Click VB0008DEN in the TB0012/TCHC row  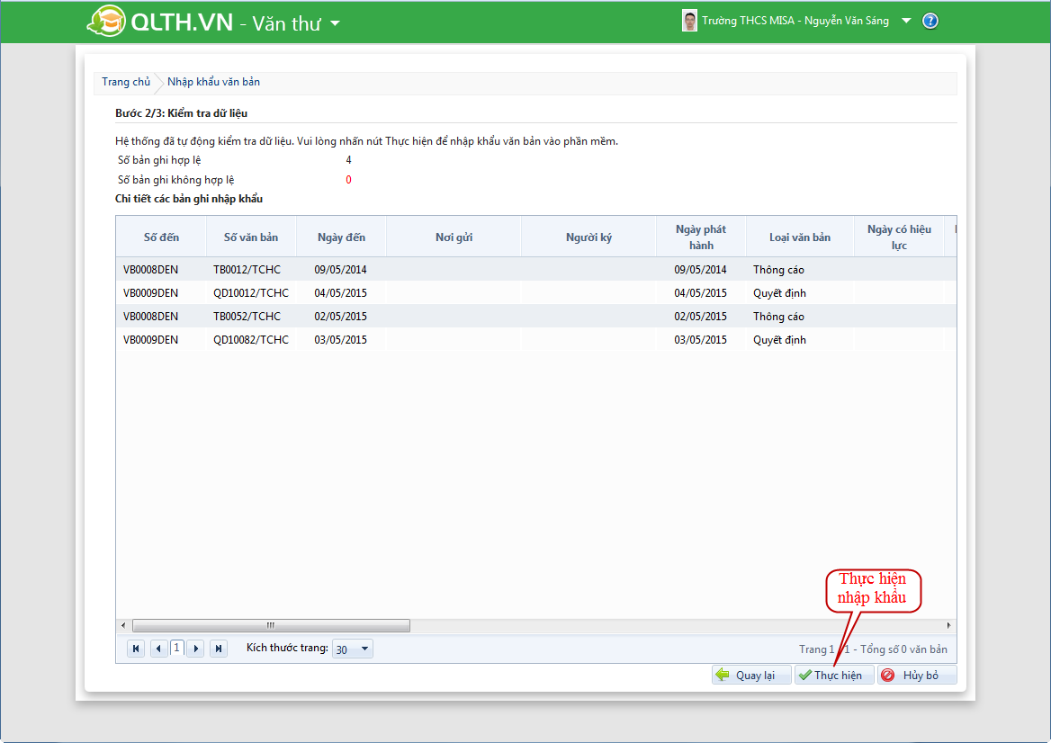tap(151, 269)
